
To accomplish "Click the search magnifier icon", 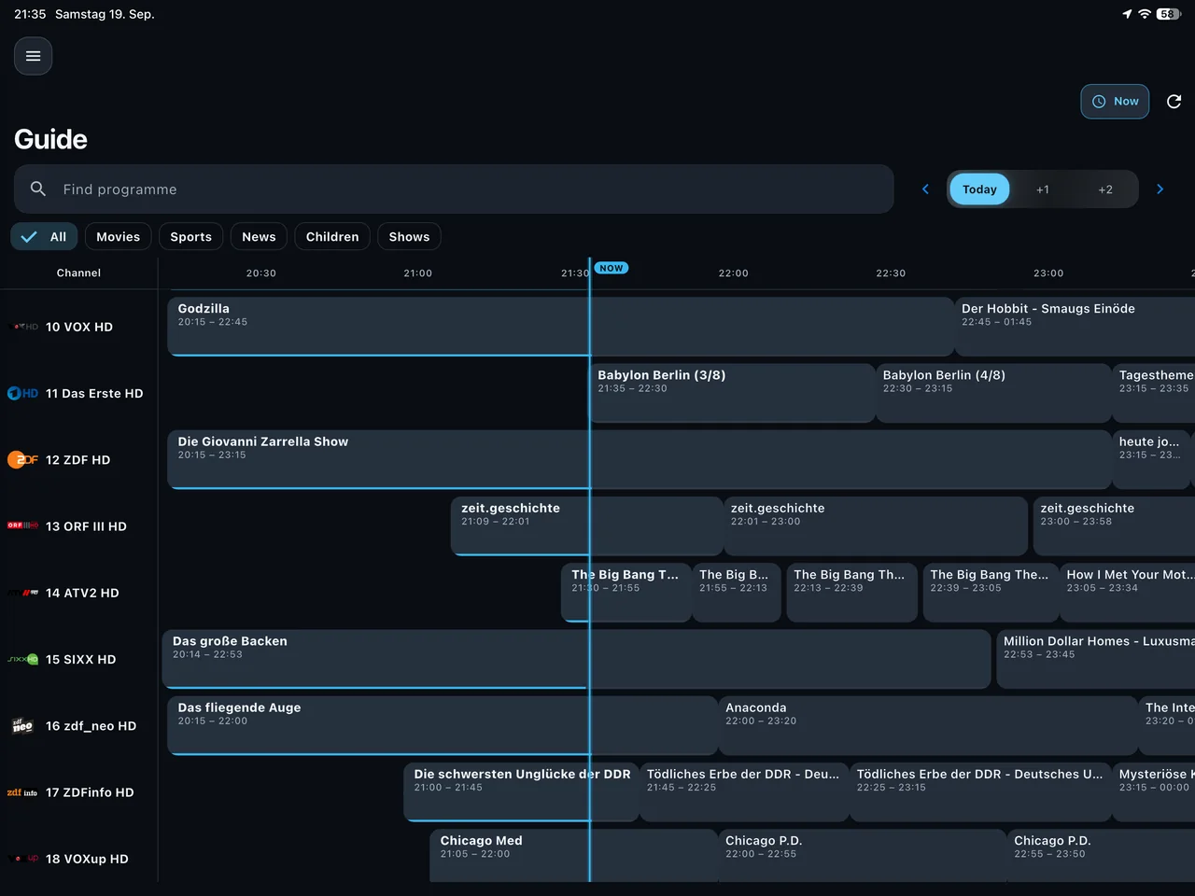I will [38, 189].
